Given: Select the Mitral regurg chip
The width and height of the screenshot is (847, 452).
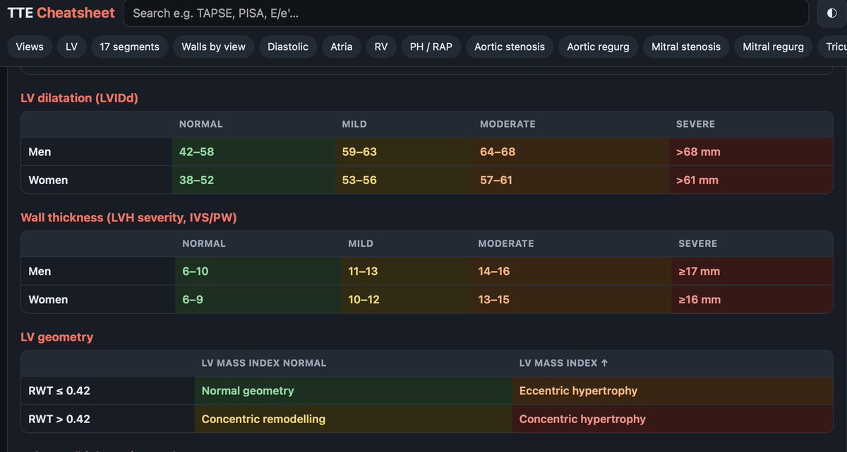Looking at the screenshot, I should [774, 47].
